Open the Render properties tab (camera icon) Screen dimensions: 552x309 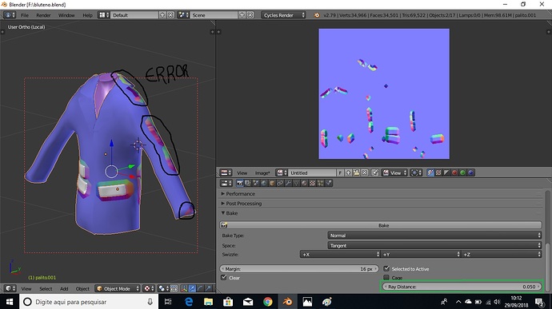click(x=240, y=183)
